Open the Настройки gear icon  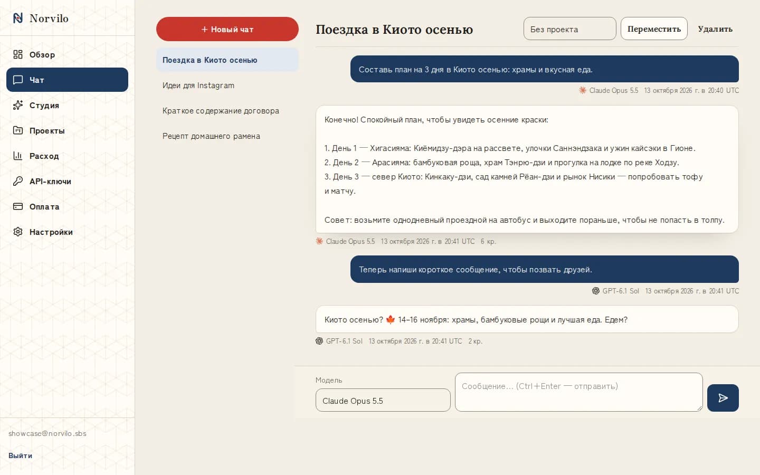coord(18,232)
